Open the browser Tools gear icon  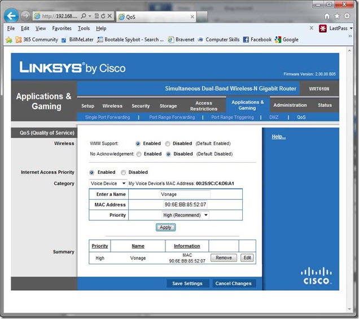(x=347, y=16)
